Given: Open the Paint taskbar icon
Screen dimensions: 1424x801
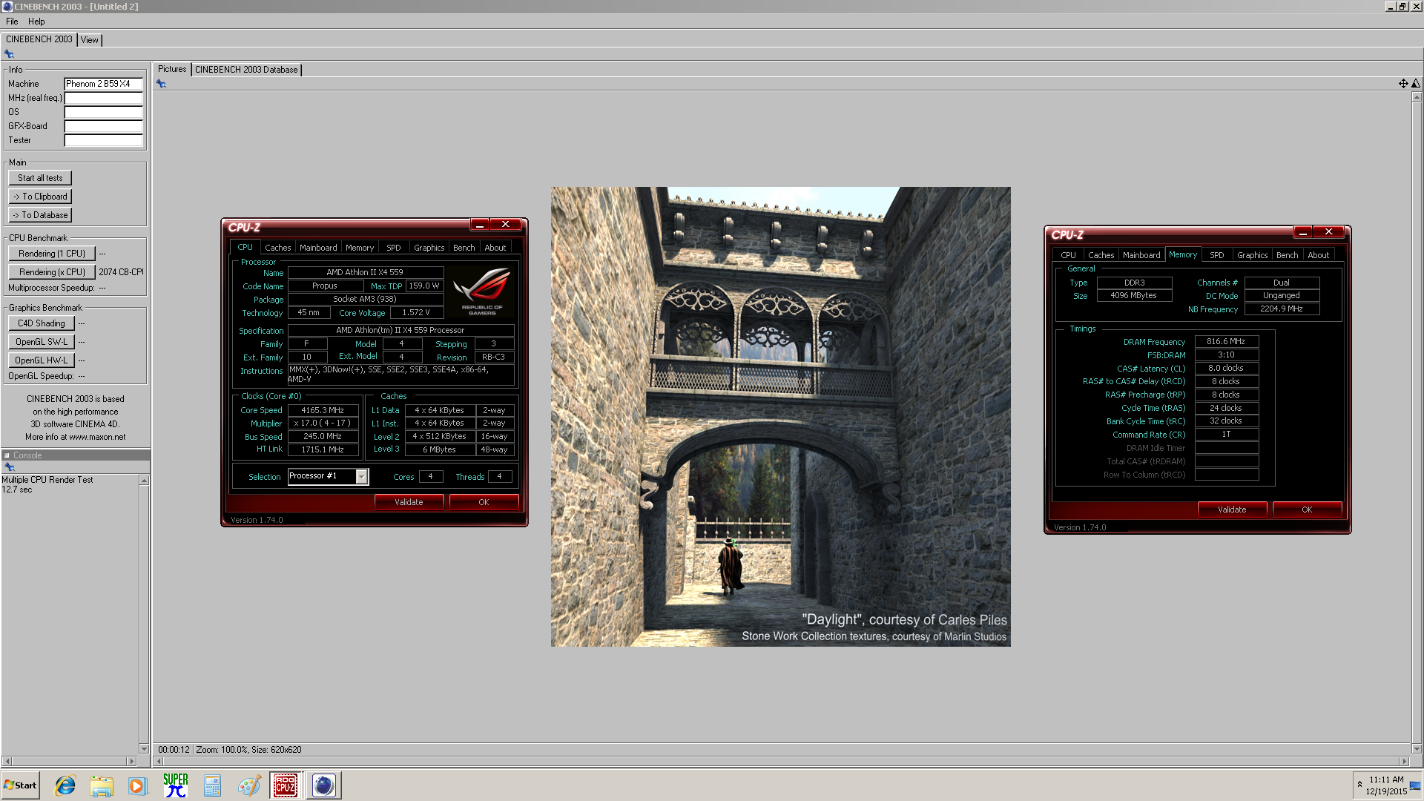Looking at the screenshot, I should [x=248, y=785].
